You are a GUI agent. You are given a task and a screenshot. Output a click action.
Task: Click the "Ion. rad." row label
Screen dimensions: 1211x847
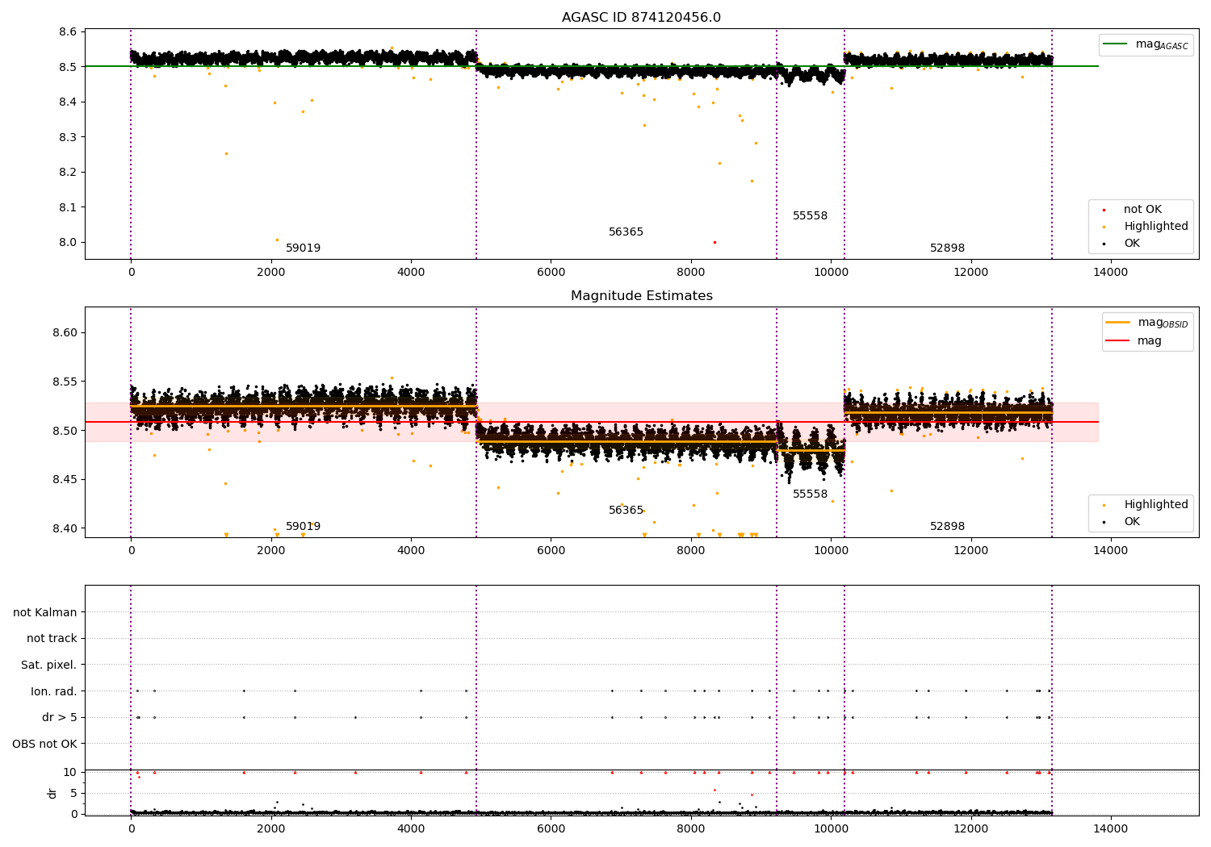click(x=54, y=691)
